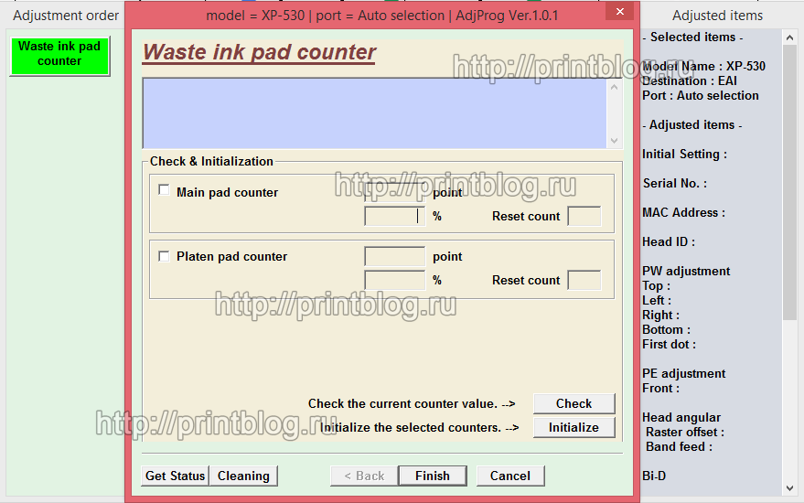Enable the Platen pad counter checkbox
The height and width of the screenshot is (503, 804).
pos(164,256)
